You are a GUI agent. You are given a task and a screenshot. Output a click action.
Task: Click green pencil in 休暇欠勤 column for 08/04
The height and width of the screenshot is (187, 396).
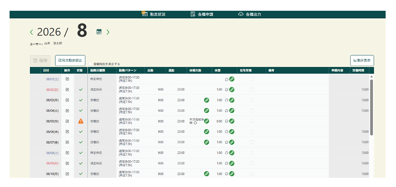coord(207,110)
